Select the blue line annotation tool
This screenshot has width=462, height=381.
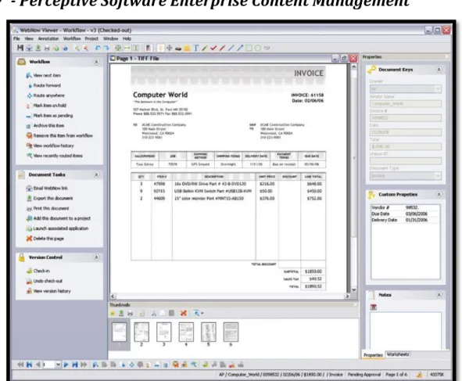tap(231, 48)
